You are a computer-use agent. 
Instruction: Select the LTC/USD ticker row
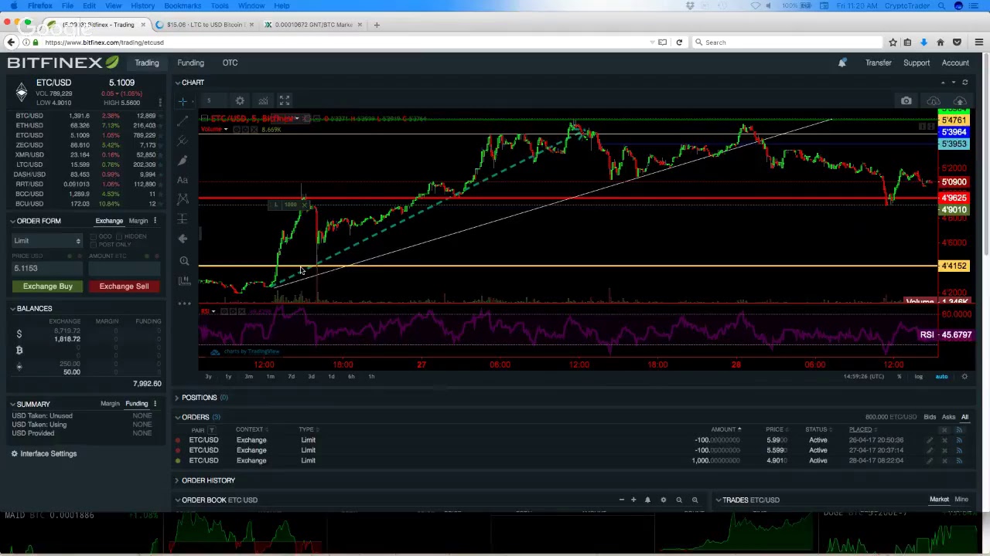click(x=85, y=164)
